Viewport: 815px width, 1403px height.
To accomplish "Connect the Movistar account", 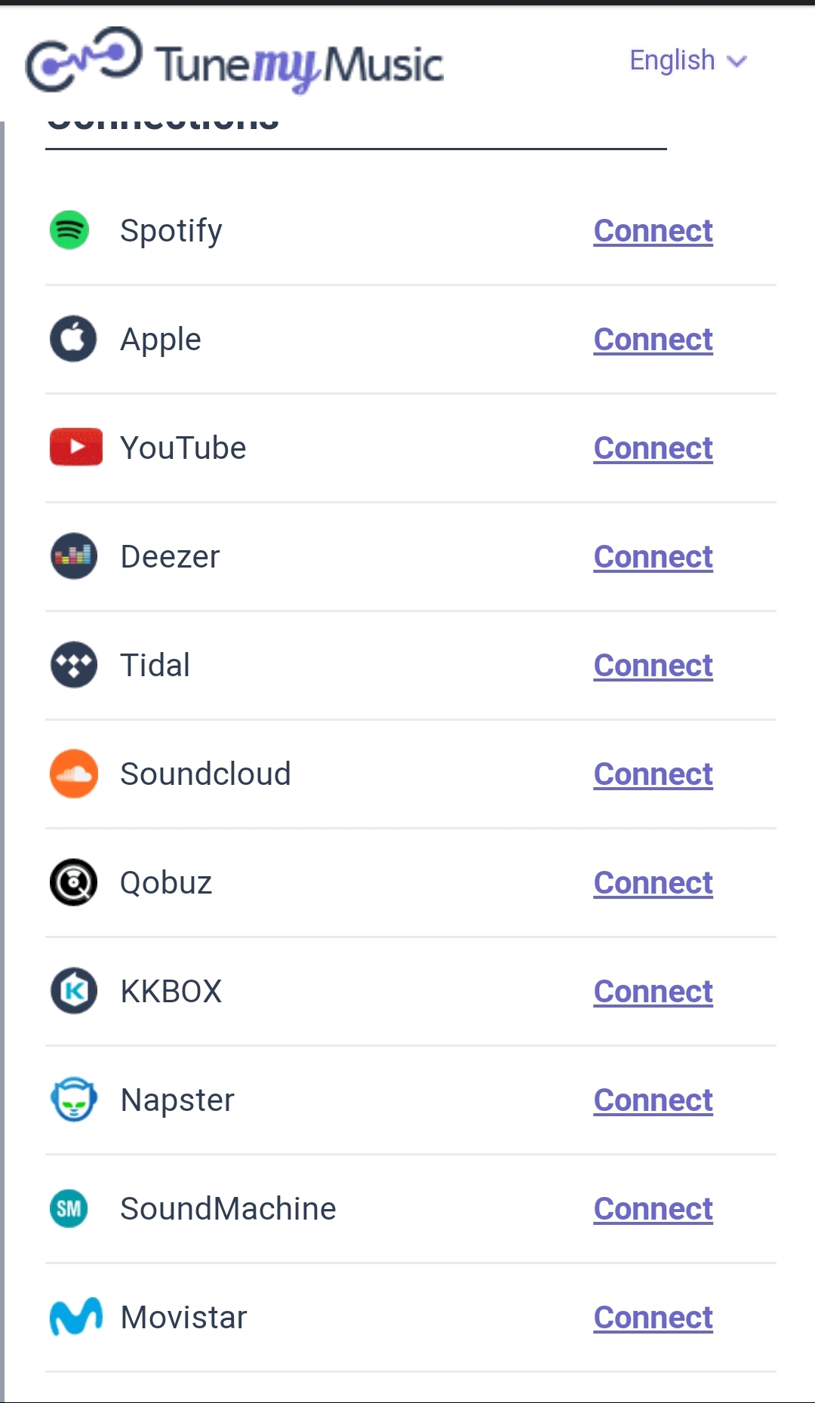I will click(x=653, y=1318).
